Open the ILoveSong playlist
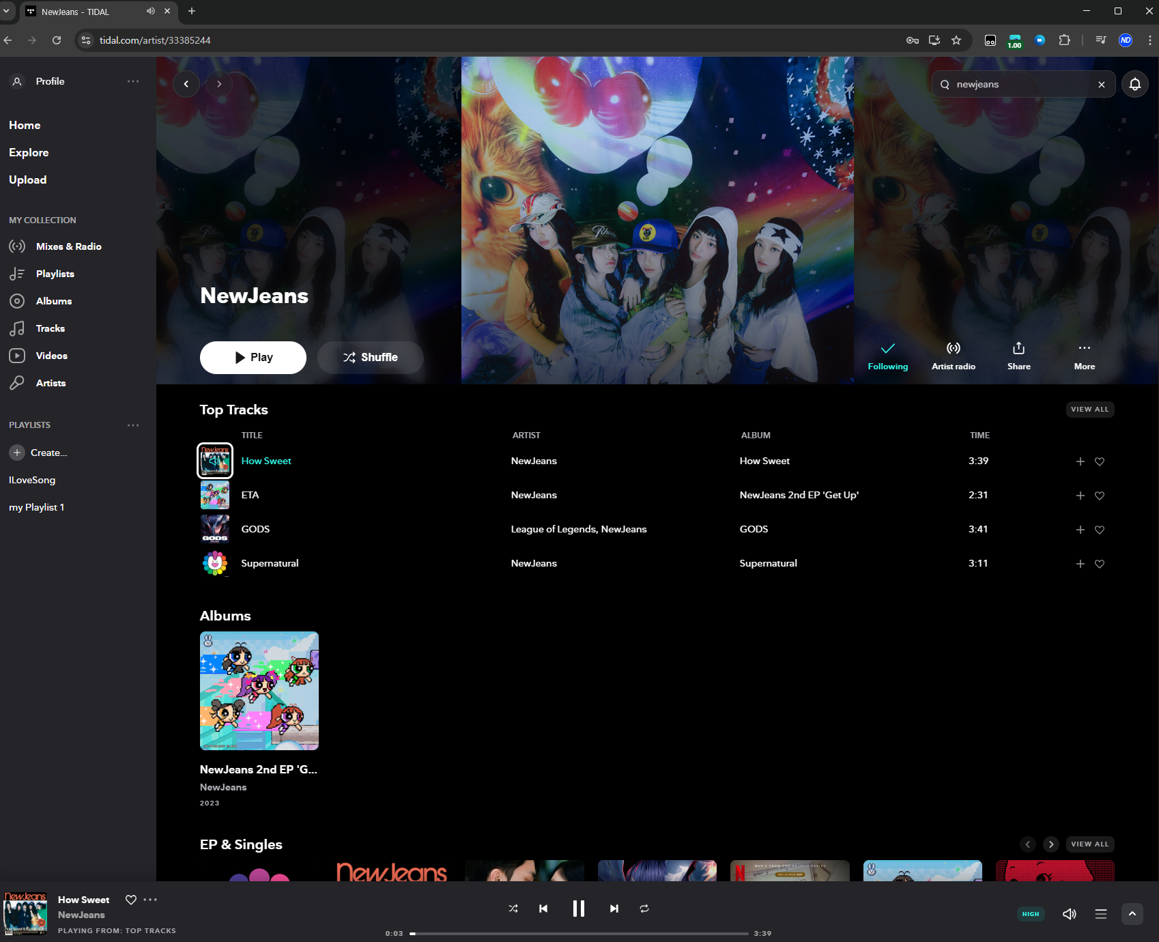 pyautogui.click(x=32, y=480)
